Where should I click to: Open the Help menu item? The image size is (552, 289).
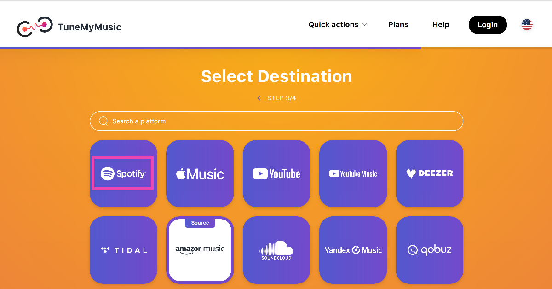tap(440, 25)
